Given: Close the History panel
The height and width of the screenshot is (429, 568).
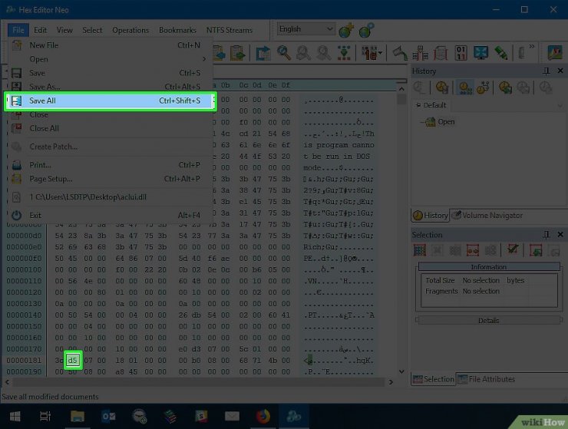Looking at the screenshot, I should [x=560, y=71].
